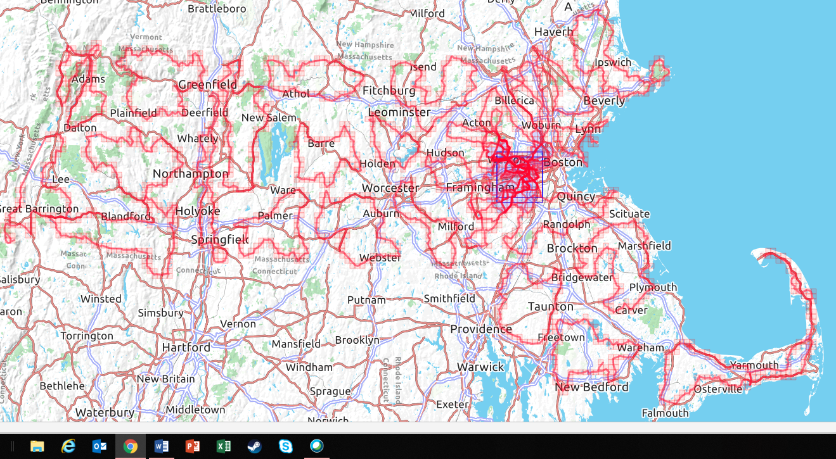Click the Billerica label
Image resolution: width=836 pixels, height=459 pixels.
click(x=514, y=101)
